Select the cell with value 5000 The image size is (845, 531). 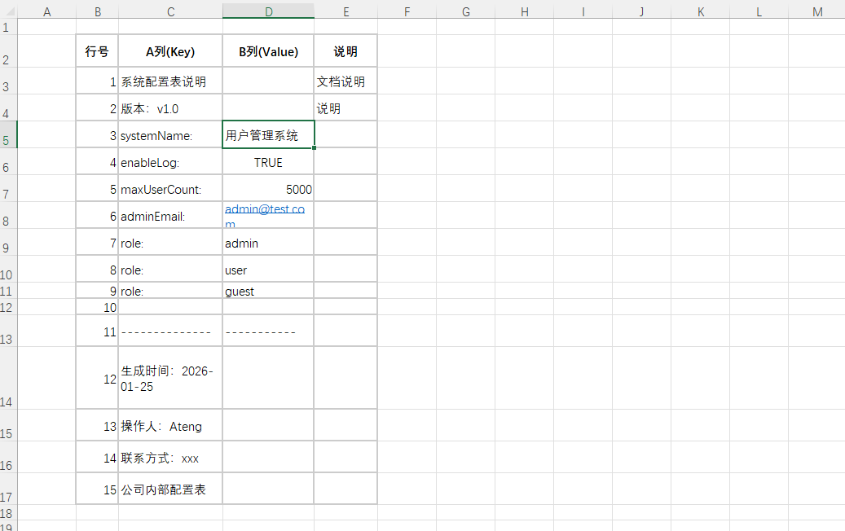(x=268, y=189)
